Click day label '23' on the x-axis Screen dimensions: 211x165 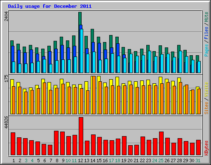click(148, 160)
